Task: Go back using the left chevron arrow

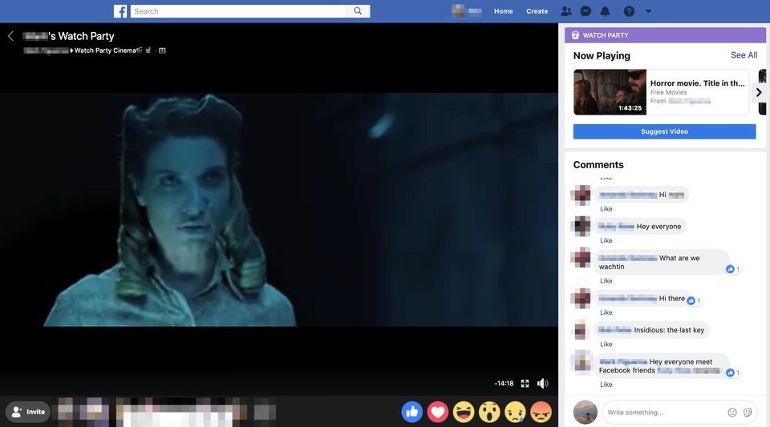Action: click(10, 36)
